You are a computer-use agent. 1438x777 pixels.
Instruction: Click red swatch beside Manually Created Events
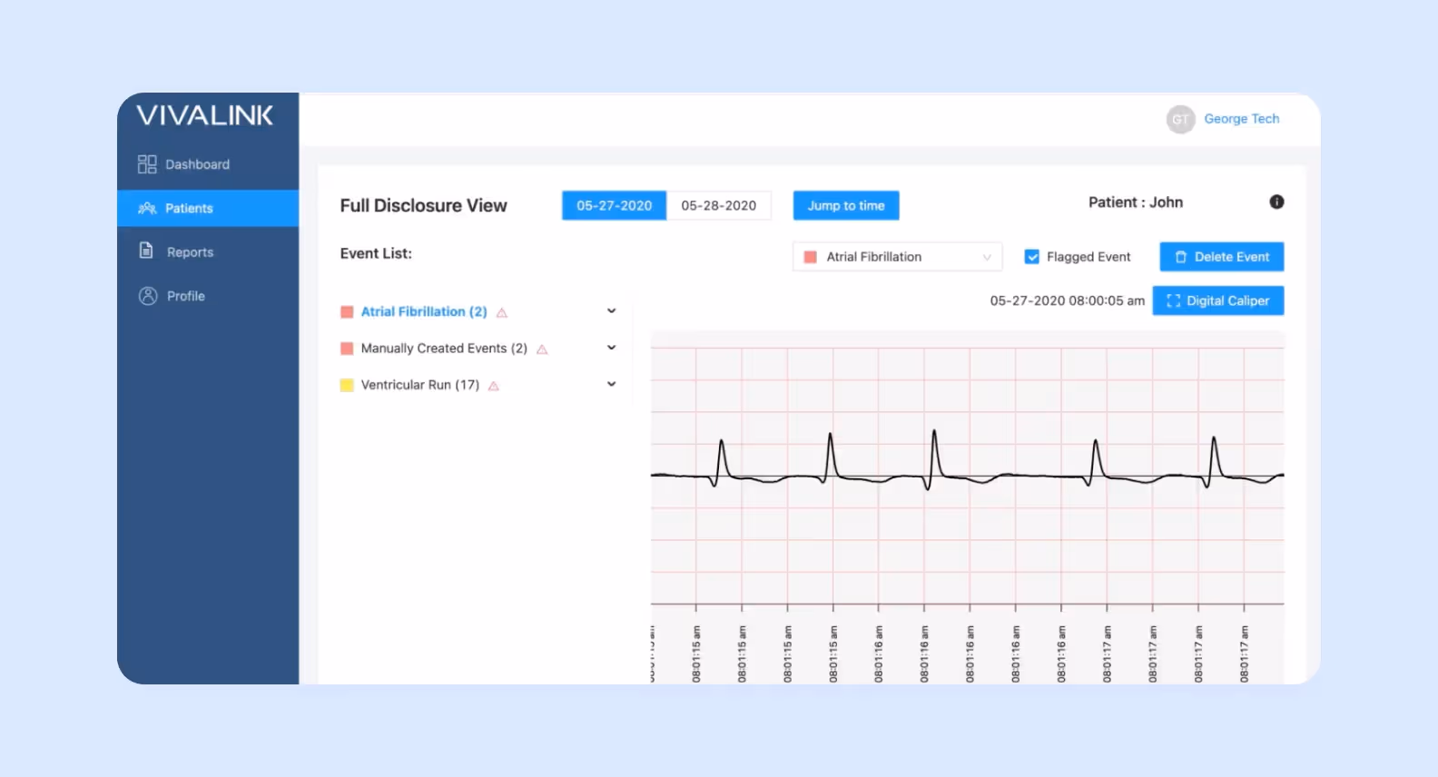347,349
